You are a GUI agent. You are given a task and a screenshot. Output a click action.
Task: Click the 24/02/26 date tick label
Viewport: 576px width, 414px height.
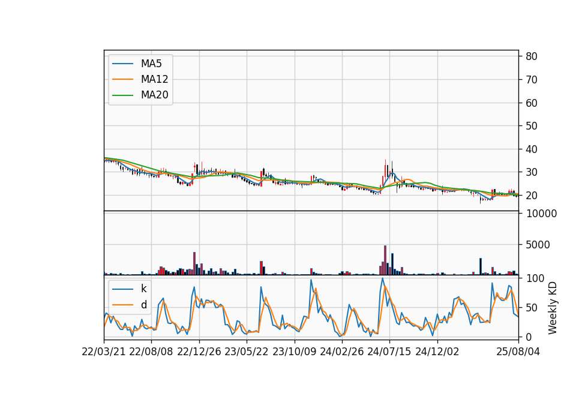[341, 352]
